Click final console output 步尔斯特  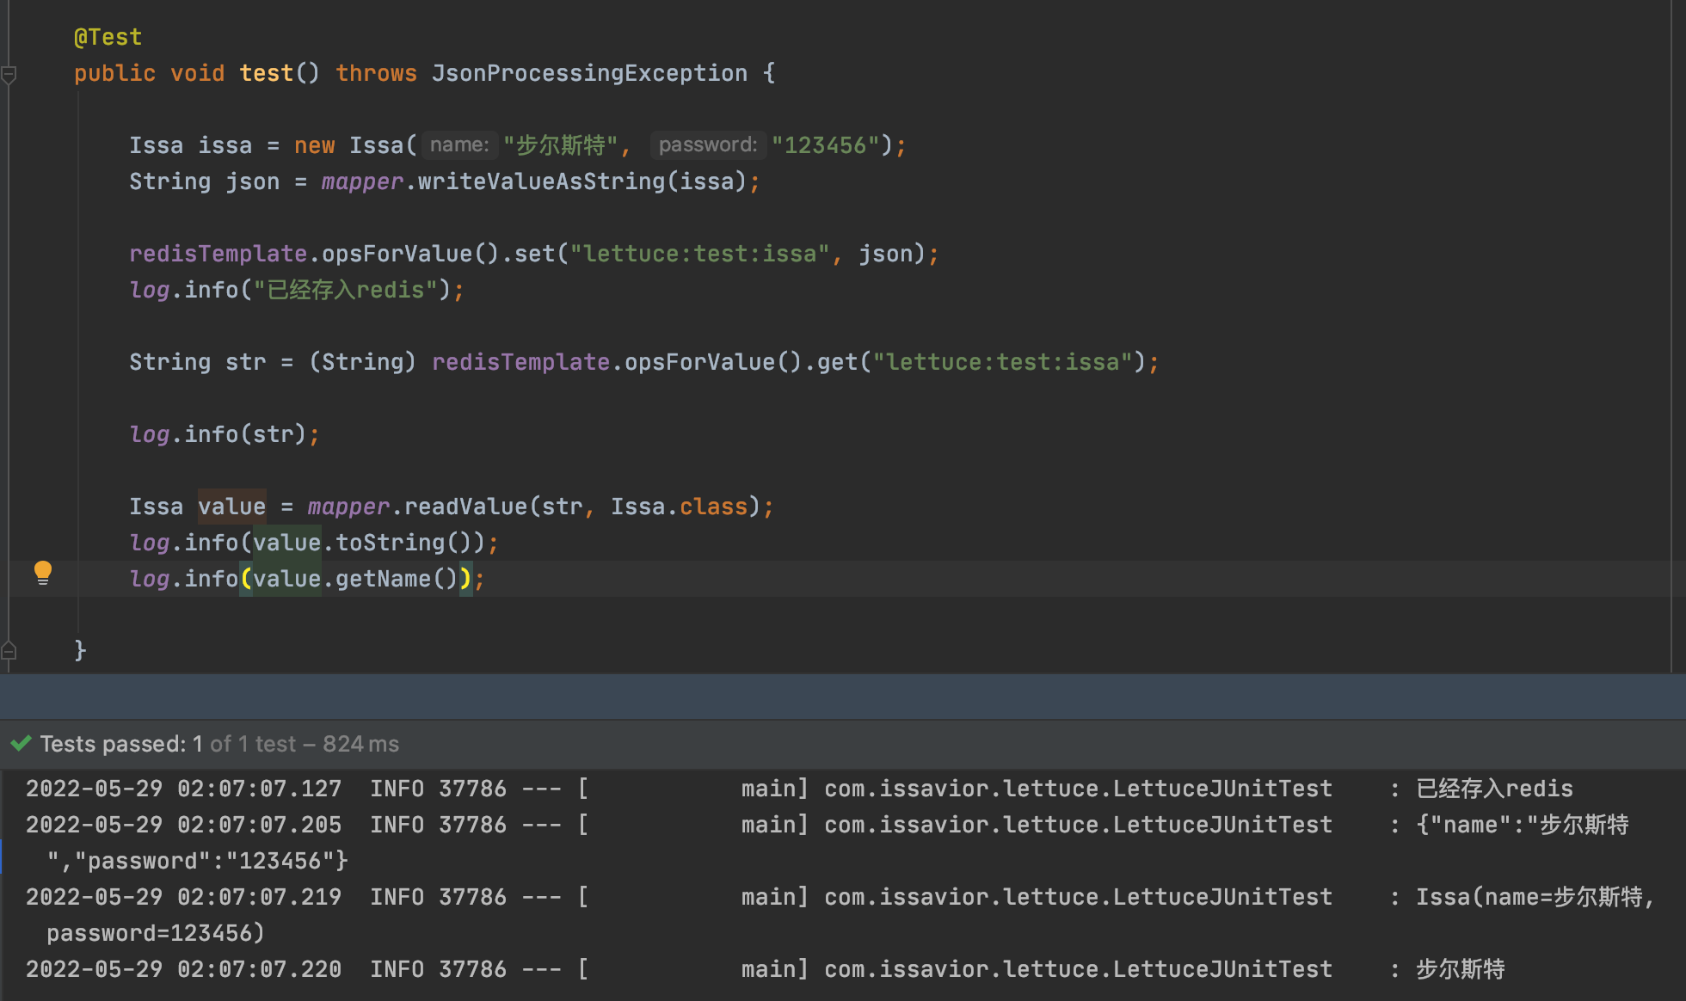tap(1460, 969)
